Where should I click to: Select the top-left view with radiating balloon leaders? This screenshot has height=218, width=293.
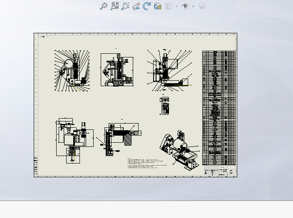coord(72,71)
